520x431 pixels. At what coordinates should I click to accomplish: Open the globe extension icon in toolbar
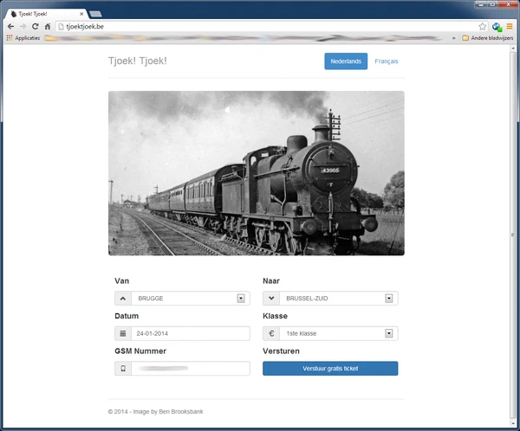point(497,27)
